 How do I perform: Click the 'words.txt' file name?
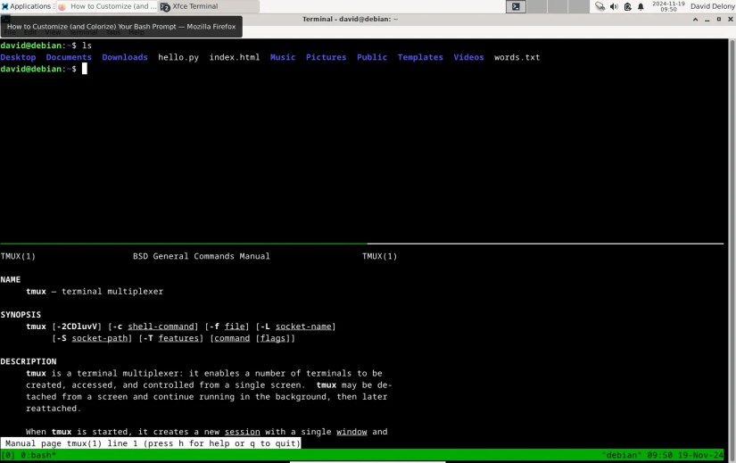517,57
